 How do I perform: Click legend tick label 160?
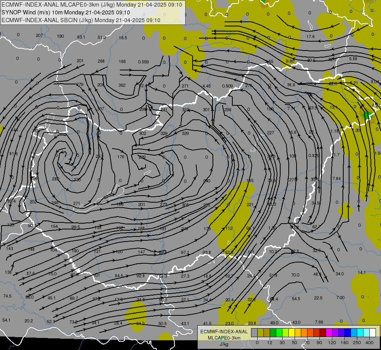tap(344, 343)
